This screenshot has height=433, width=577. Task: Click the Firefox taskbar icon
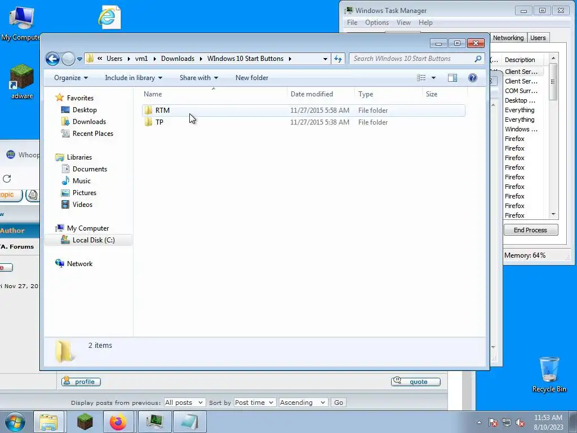coord(118,422)
